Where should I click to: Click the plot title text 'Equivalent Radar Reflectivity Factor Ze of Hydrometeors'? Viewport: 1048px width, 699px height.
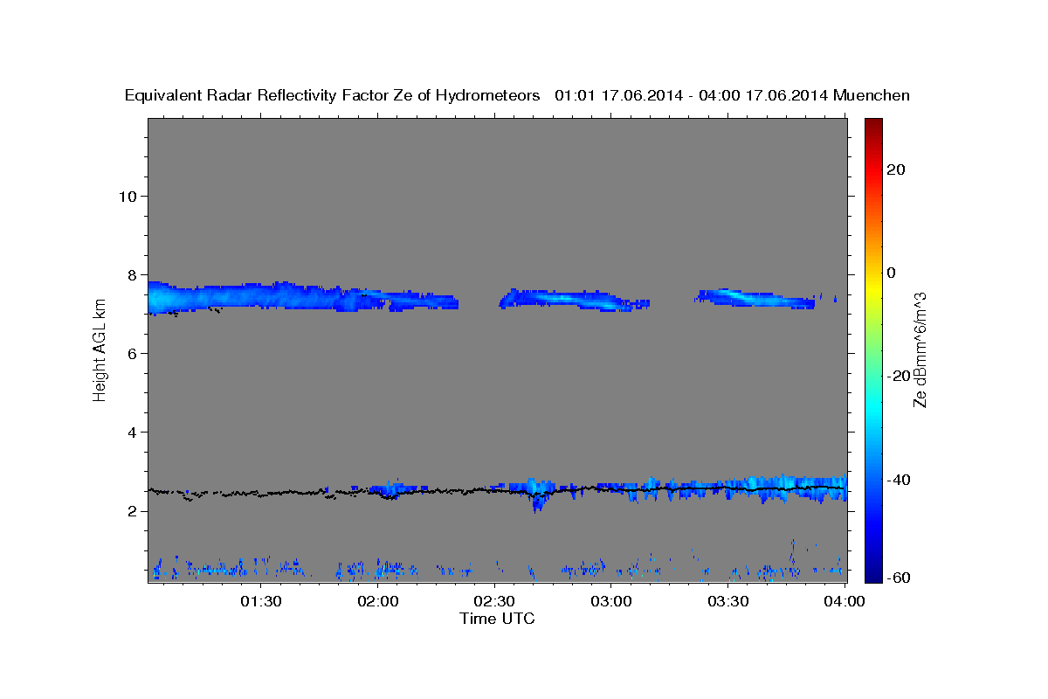(x=333, y=95)
